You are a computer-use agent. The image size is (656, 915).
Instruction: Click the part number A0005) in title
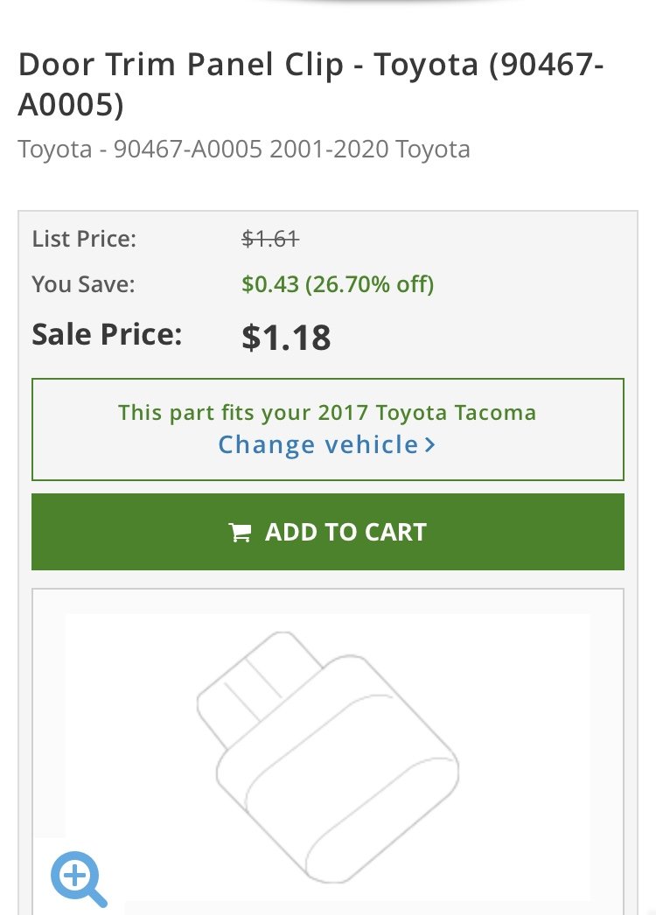coord(71,104)
